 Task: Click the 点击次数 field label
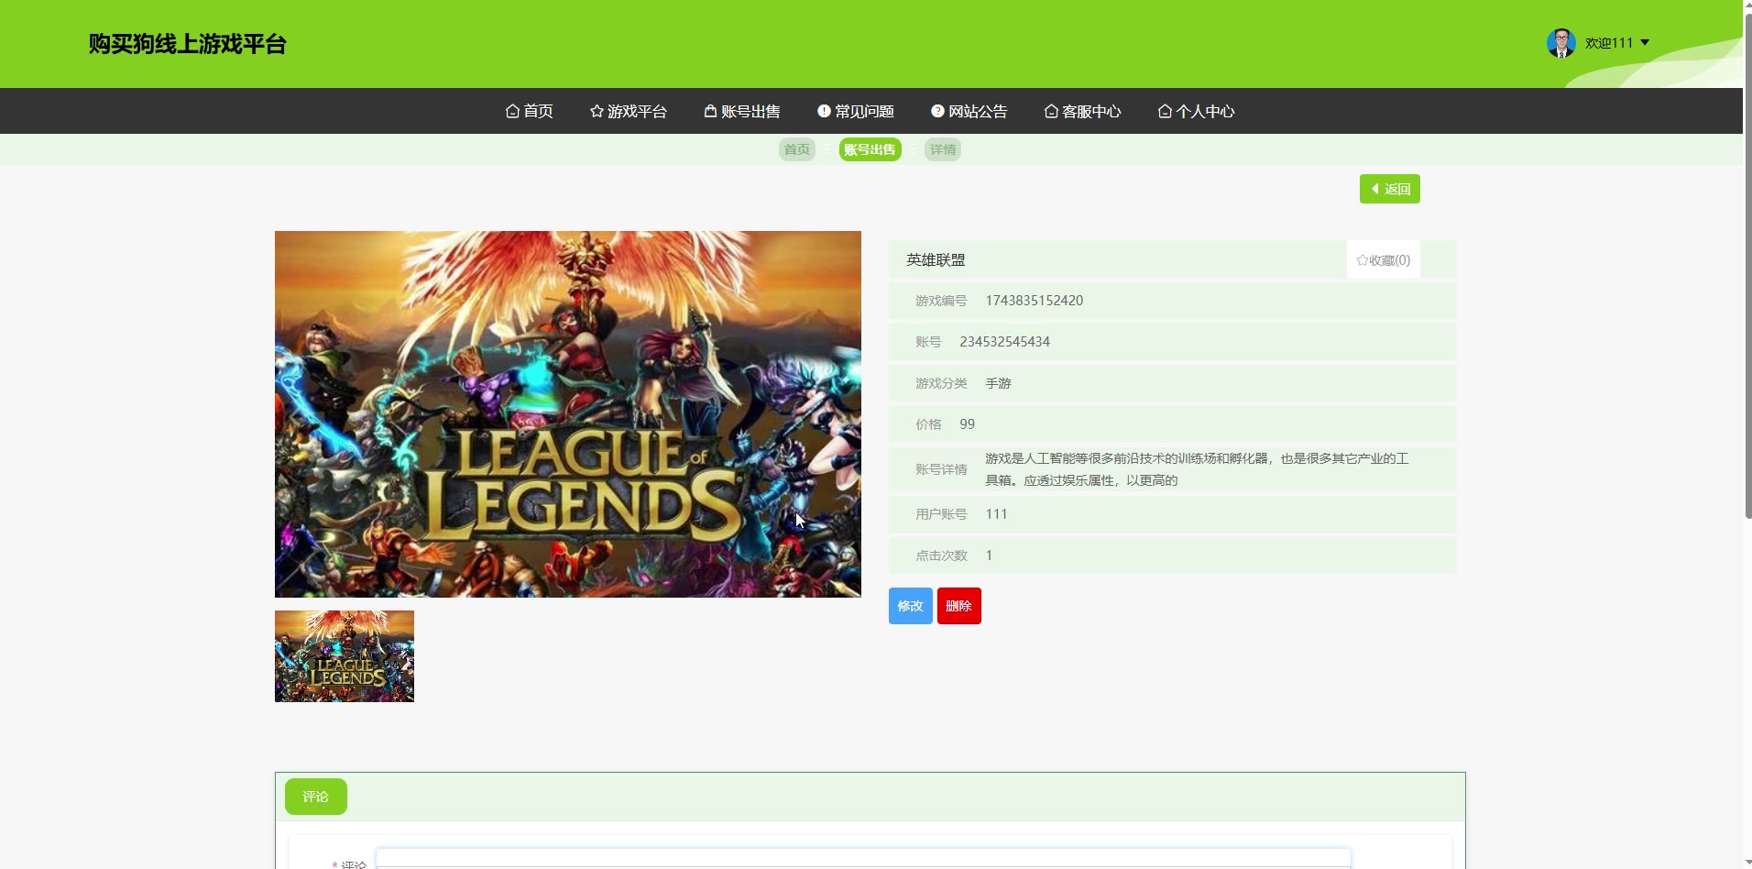tap(941, 555)
